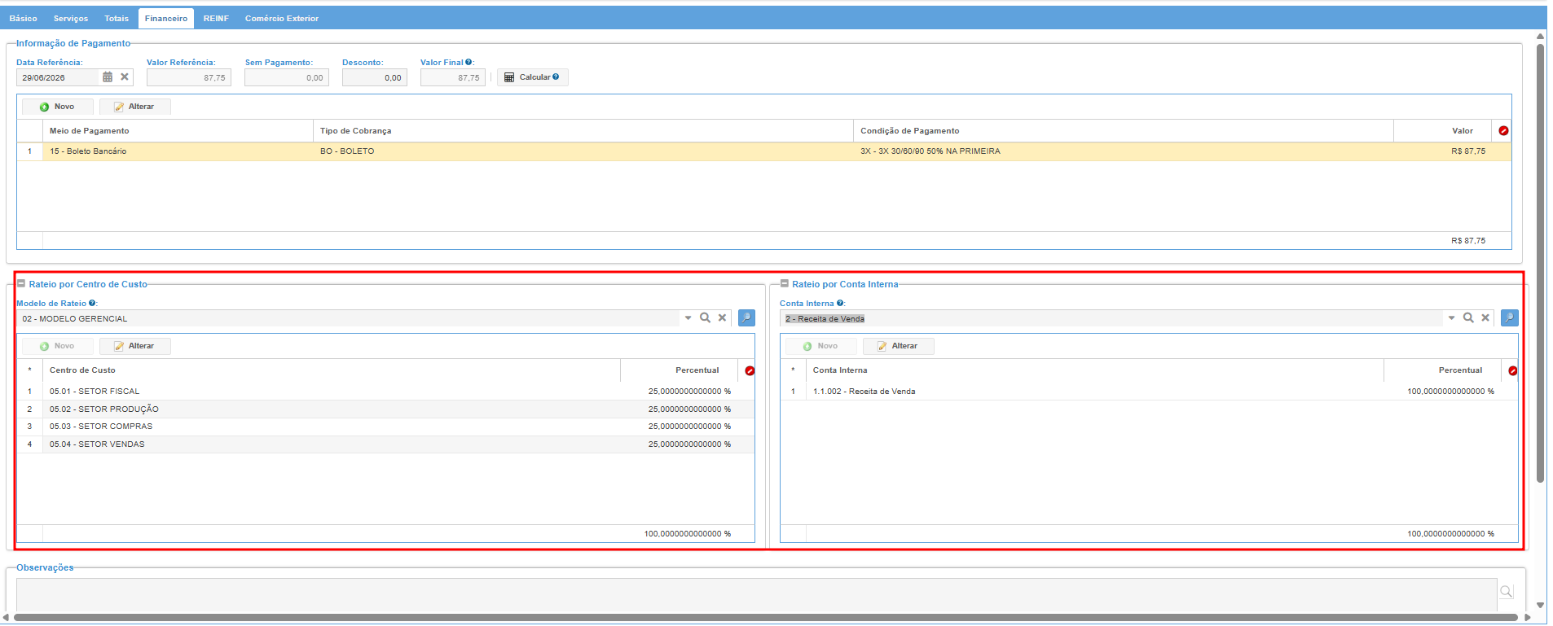Collapse the Rateio por Centro de Custo section
The image size is (1553, 626).
point(21,284)
